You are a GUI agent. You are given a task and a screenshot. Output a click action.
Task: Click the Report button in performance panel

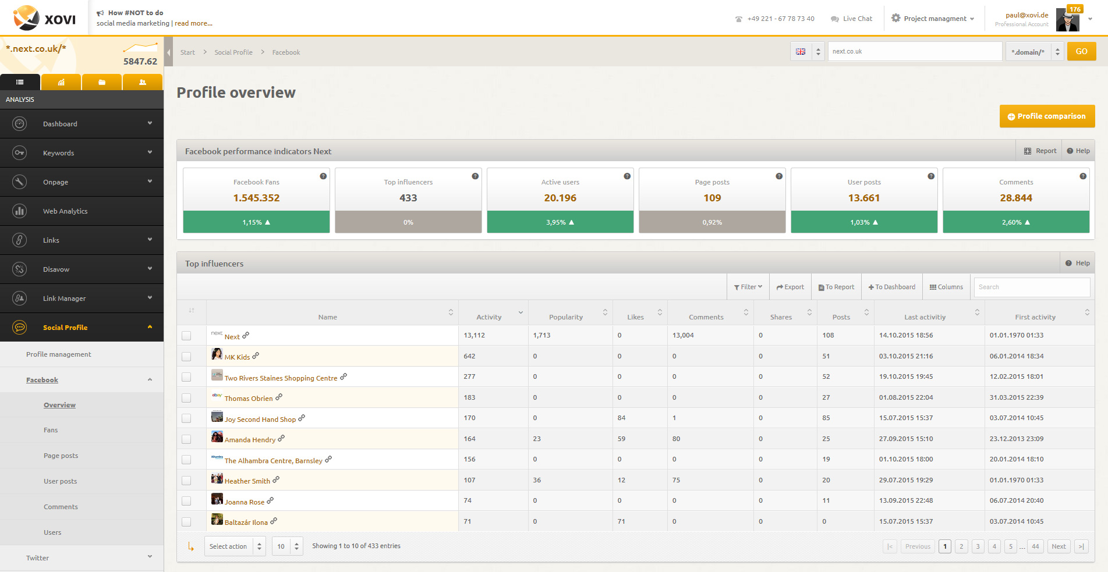coord(1040,151)
